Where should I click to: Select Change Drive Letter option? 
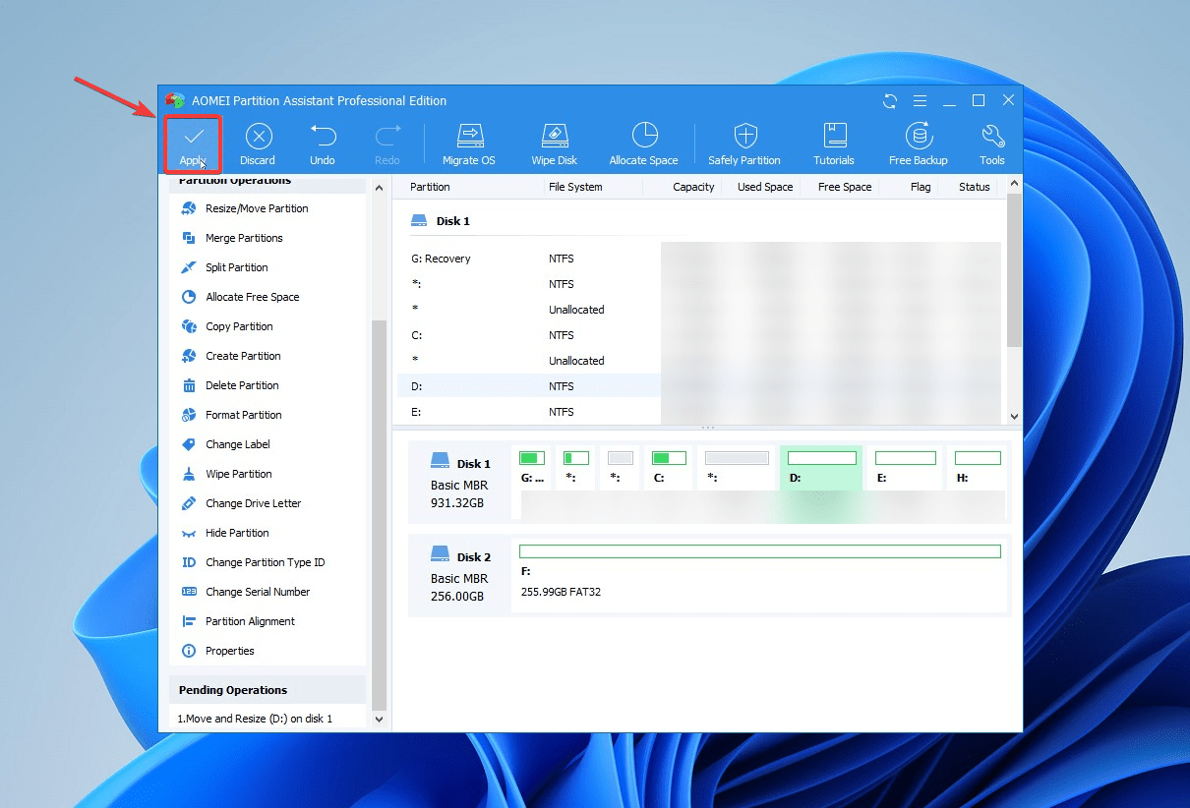click(253, 503)
